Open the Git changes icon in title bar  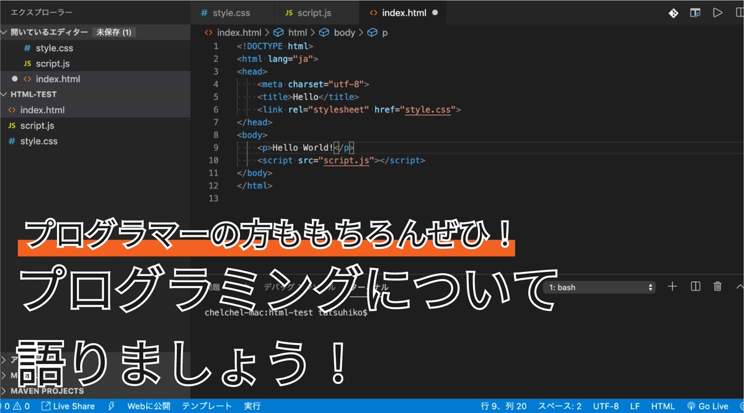tap(673, 12)
